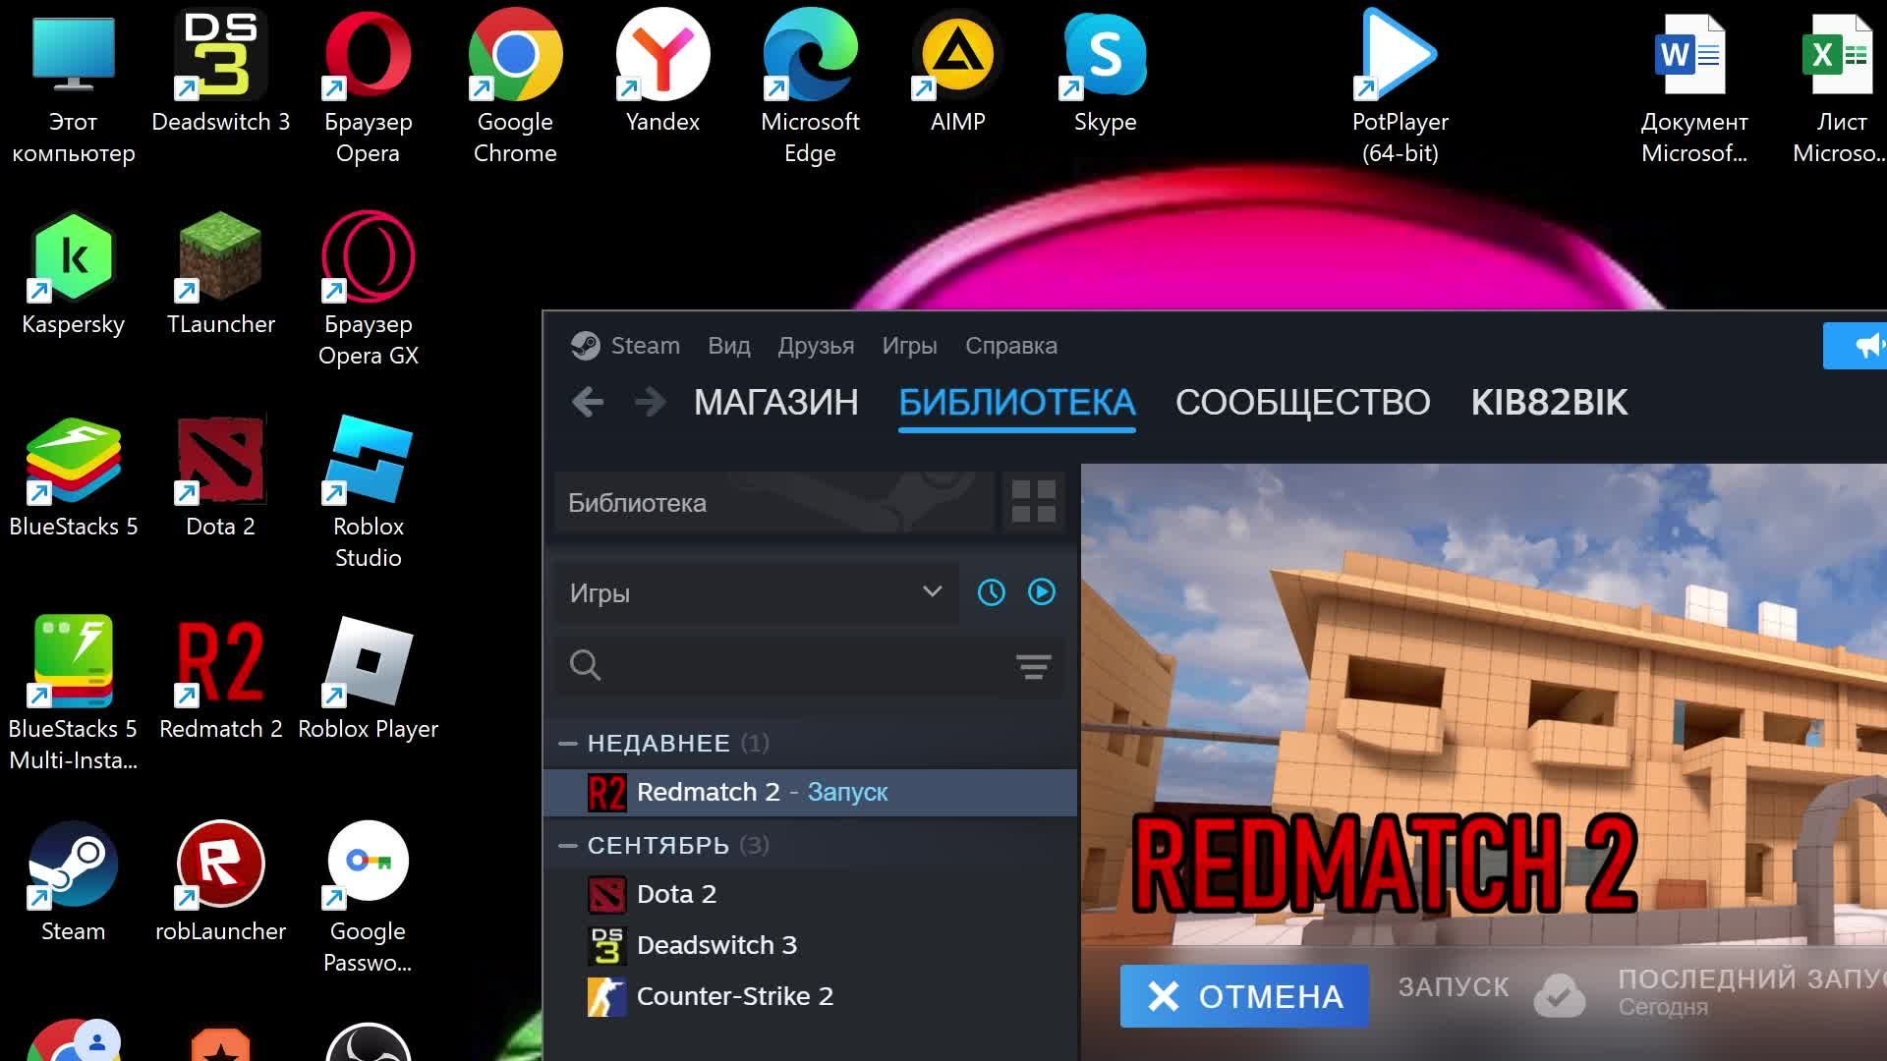Open Roblox Player desktop shortcut

tap(369, 678)
